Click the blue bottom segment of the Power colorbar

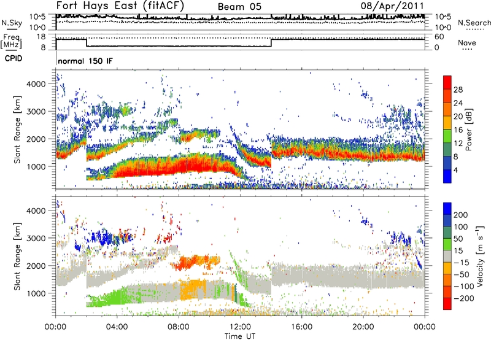click(447, 177)
